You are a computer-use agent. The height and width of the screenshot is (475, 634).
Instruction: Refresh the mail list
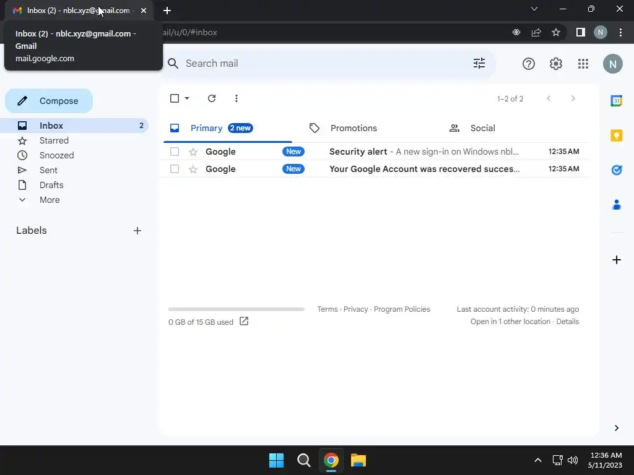[212, 98]
